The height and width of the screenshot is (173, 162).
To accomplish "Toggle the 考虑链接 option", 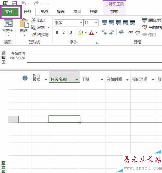I will tap(152, 27).
